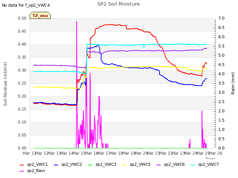Click the sp2_Rain magenta legend swatch

22,171
